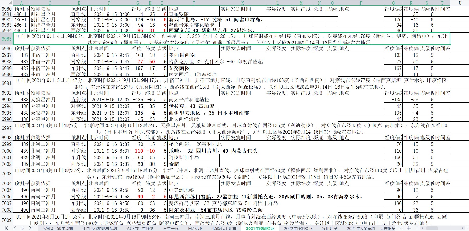Click the 实际发震时间 header in row 6980
469x231 pixels.
[242, 9]
